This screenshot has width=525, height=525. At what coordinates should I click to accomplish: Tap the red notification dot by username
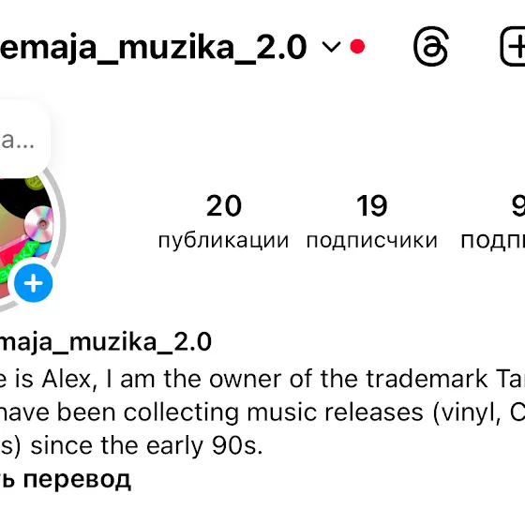pyautogui.click(x=357, y=46)
